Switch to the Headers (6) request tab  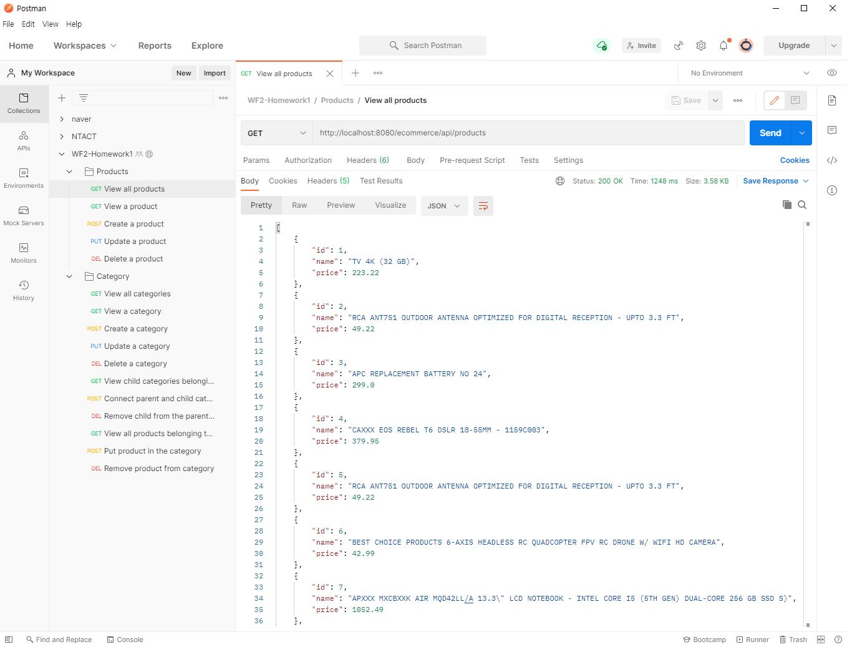click(x=368, y=160)
